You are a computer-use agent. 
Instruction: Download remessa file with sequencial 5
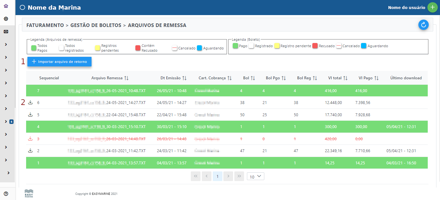point(31,115)
